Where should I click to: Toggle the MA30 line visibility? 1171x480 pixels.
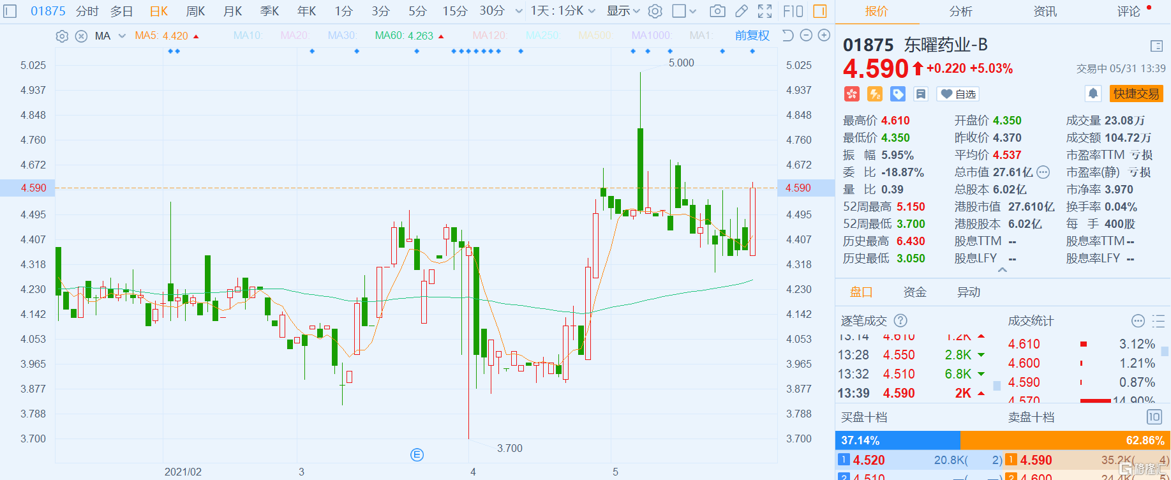[x=342, y=36]
